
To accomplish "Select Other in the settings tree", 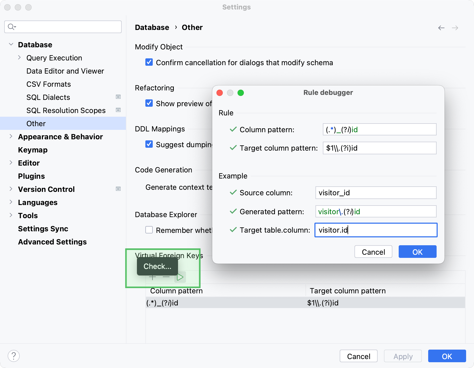I will click(x=36, y=123).
